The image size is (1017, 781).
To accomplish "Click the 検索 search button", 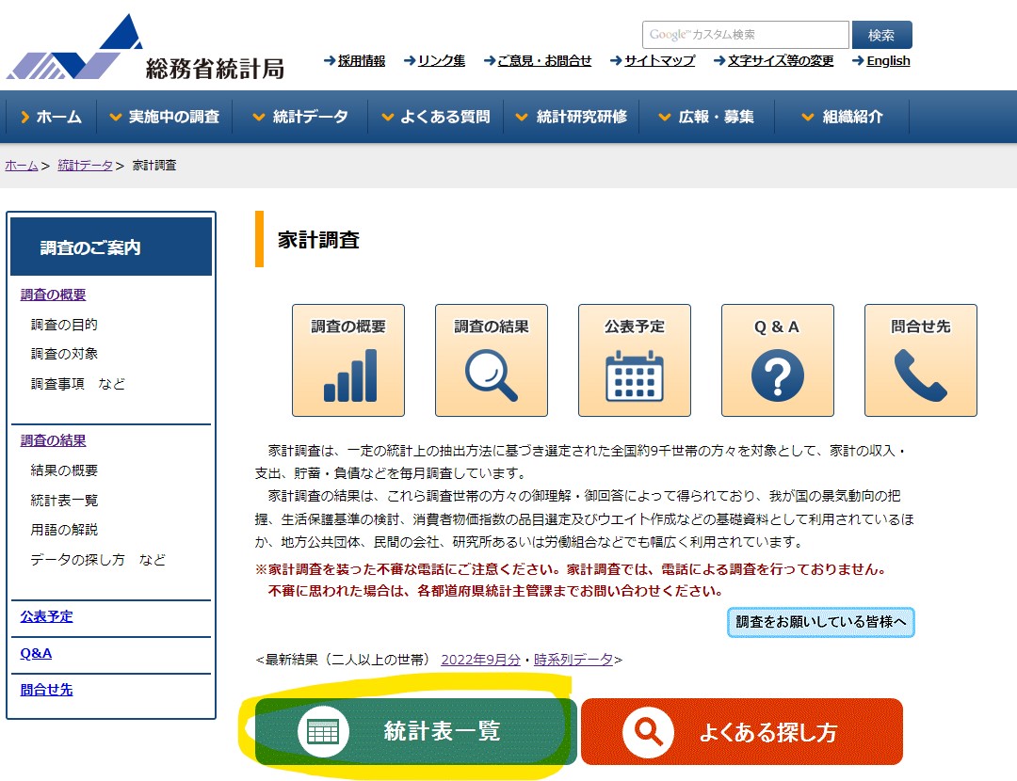I will [x=881, y=35].
